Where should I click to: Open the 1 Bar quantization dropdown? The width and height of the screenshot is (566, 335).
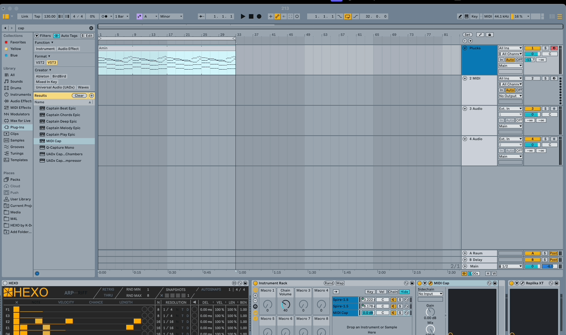[122, 16]
